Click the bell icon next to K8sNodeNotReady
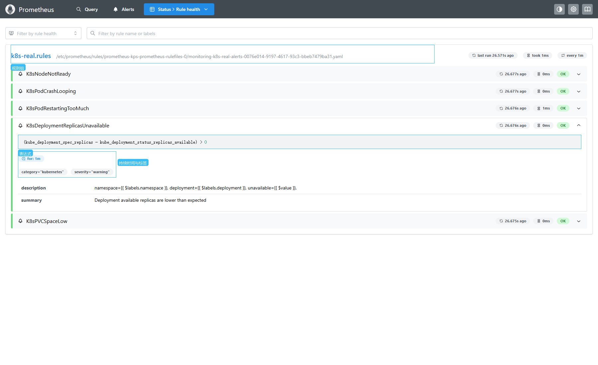The height and width of the screenshot is (365, 598). coord(21,74)
